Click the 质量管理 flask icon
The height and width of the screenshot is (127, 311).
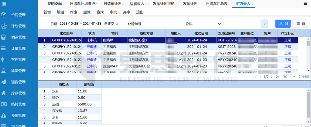(4, 71)
